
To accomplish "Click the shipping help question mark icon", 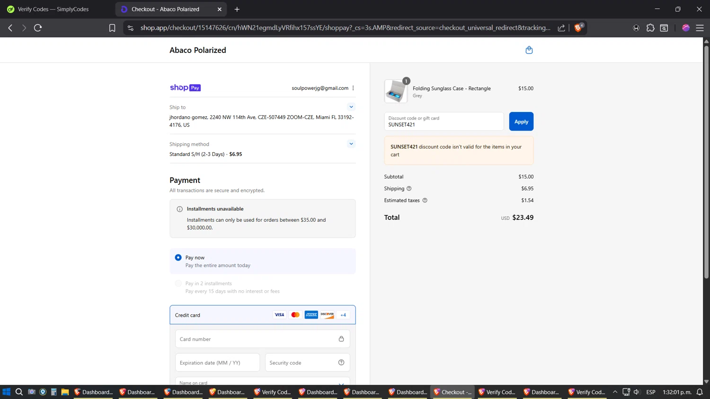I will (x=409, y=189).
